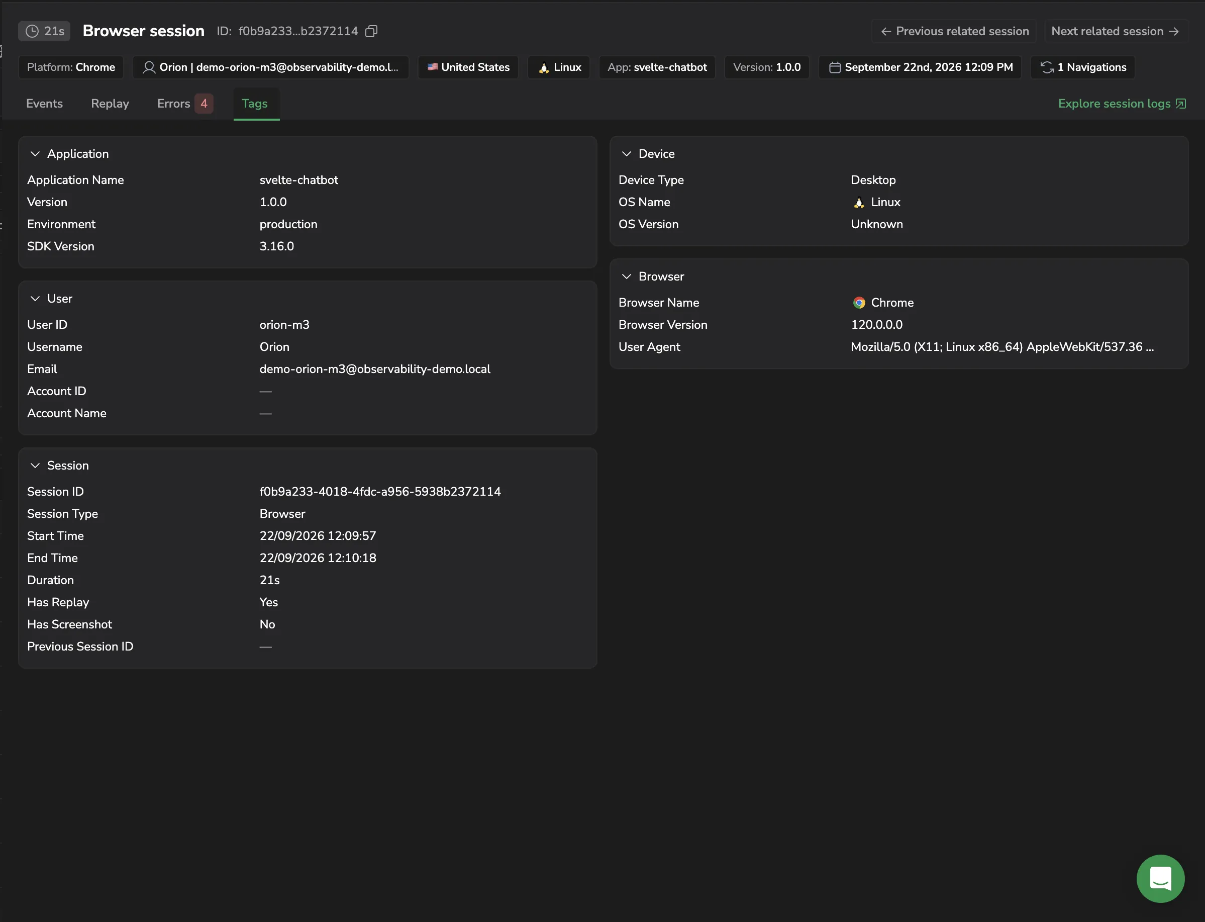The height and width of the screenshot is (922, 1205).
Task: Copy the session ID with the copy icon
Action: click(x=371, y=31)
